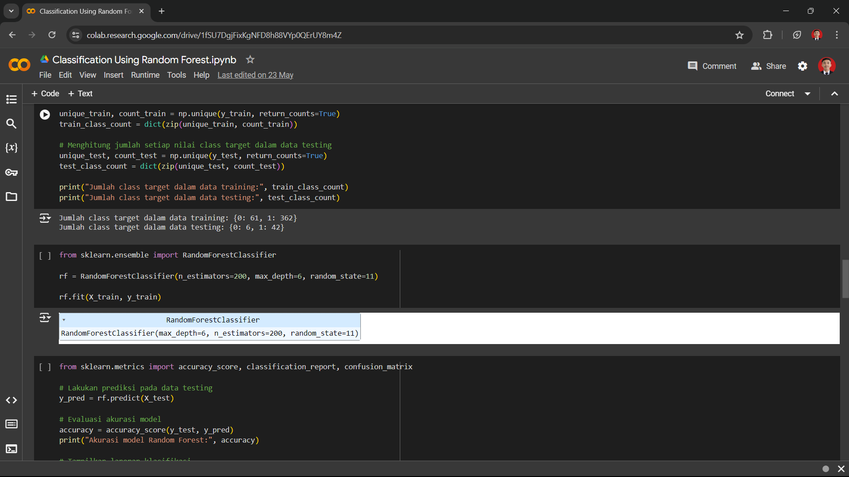This screenshot has height=477, width=849.
Task: Open the table of contents sidebar
Action: point(11,99)
